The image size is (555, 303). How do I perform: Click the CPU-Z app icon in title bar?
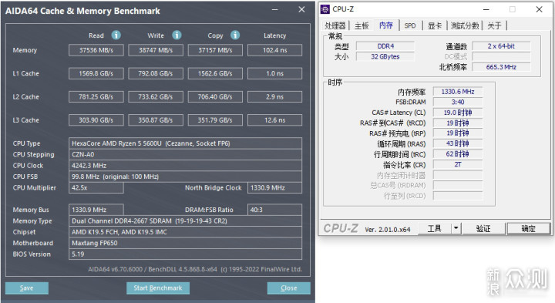pyautogui.click(x=325, y=9)
